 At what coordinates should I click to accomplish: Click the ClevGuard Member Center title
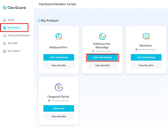click(57, 4)
